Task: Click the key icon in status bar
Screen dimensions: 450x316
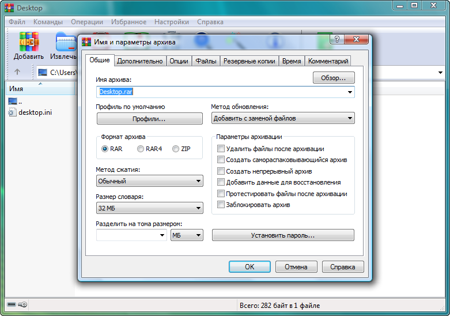Action: pyautogui.click(x=22, y=304)
